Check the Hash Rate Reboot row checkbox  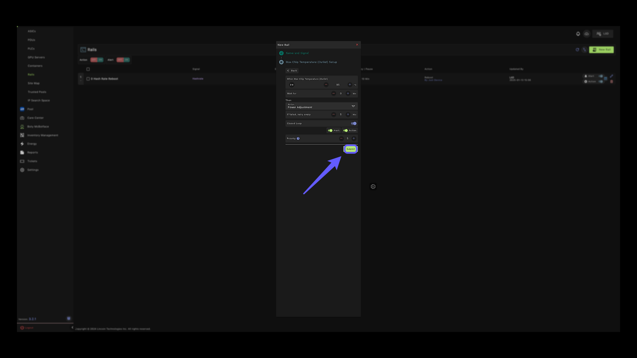88,79
